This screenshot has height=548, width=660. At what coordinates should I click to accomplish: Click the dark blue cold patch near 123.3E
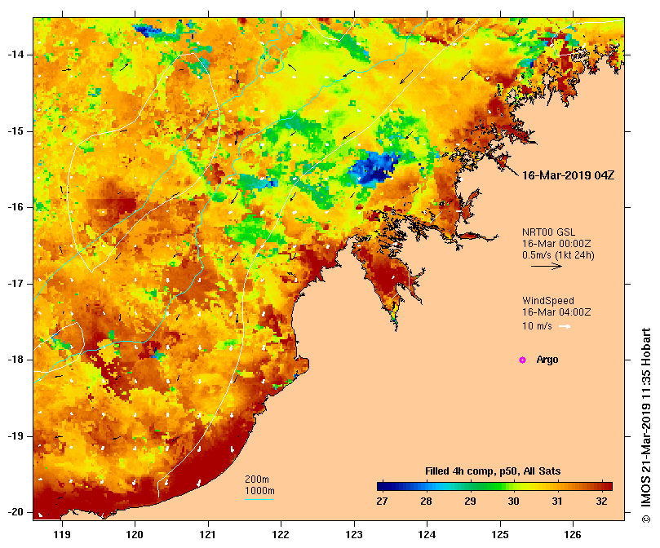(373, 169)
